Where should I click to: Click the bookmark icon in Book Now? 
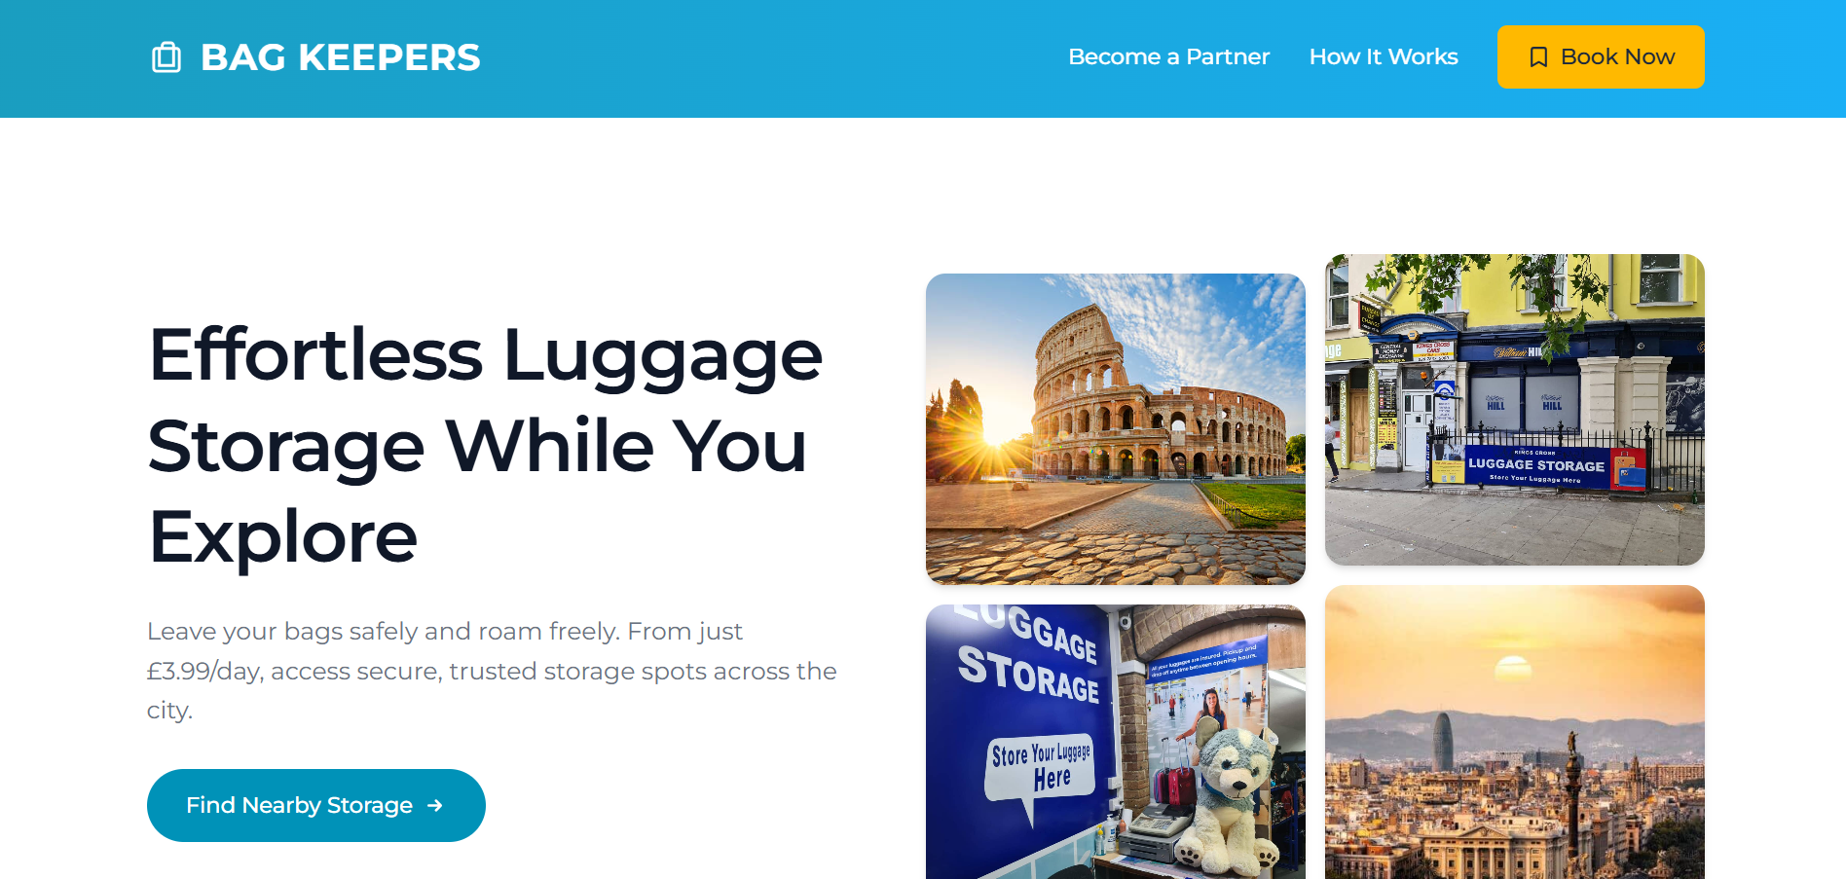(1538, 57)
